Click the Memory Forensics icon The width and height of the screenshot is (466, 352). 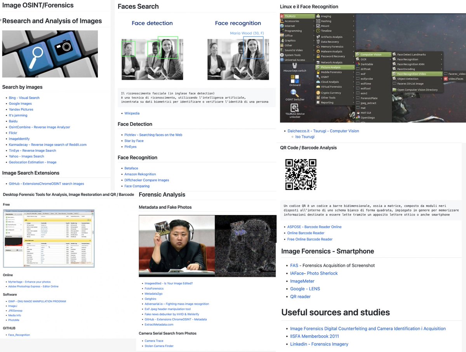(318, 47)
